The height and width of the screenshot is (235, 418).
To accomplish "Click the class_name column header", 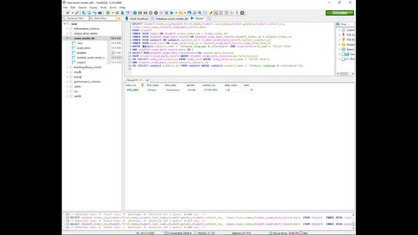I will [x=231, y=86].
